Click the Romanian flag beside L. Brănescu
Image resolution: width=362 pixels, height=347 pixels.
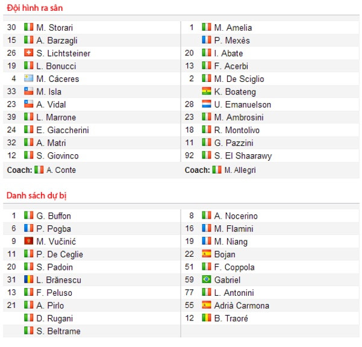[x=28, y=280]
